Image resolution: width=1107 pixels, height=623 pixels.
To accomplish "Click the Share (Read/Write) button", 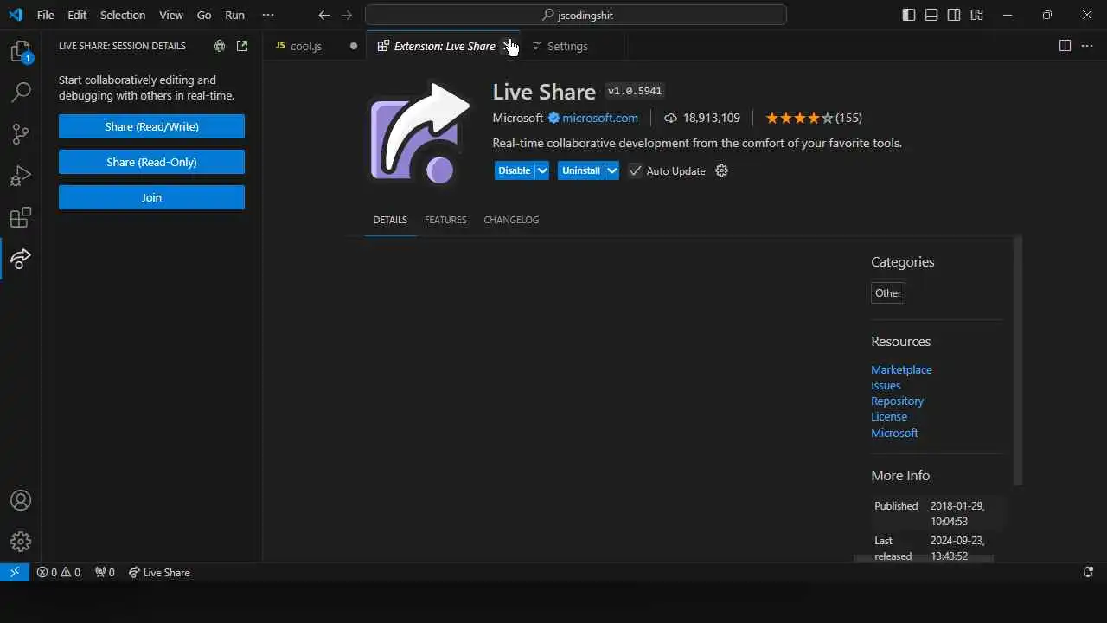I will pos(151,126).
